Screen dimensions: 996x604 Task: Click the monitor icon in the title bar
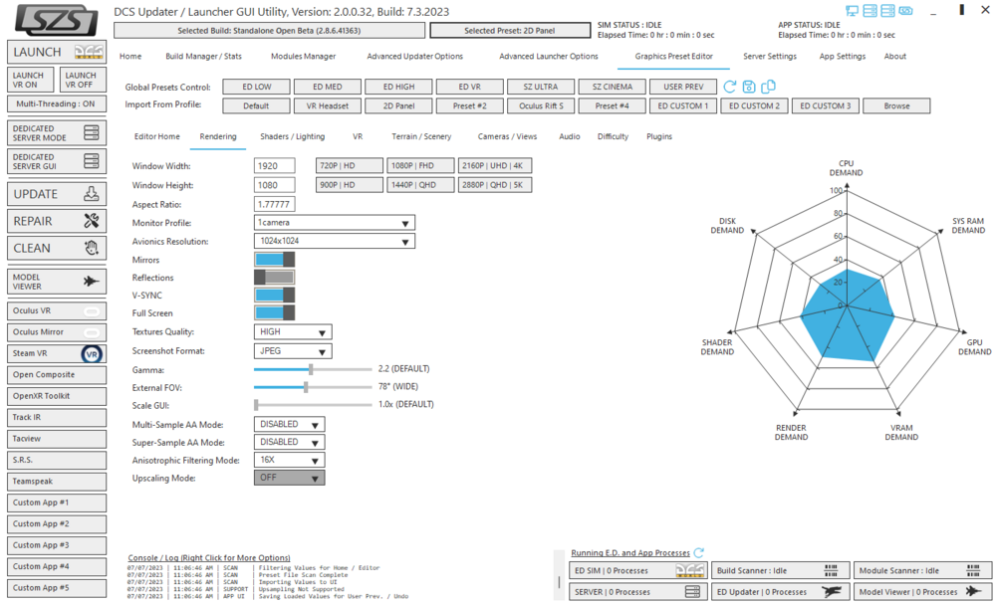pos(852,11)
